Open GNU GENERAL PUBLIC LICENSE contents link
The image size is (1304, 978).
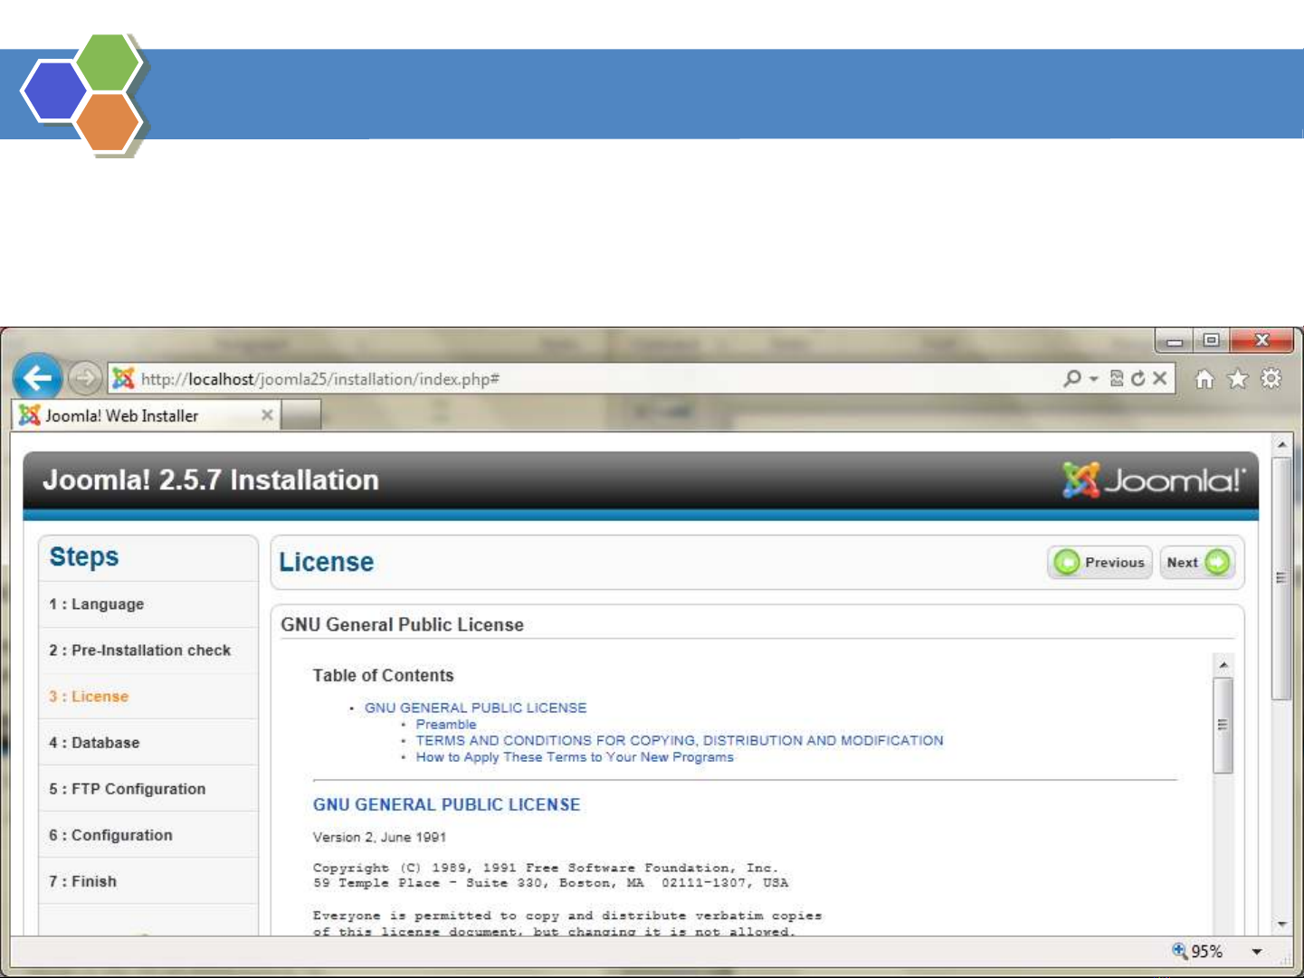pyautogui.click(x=475, y=707)
